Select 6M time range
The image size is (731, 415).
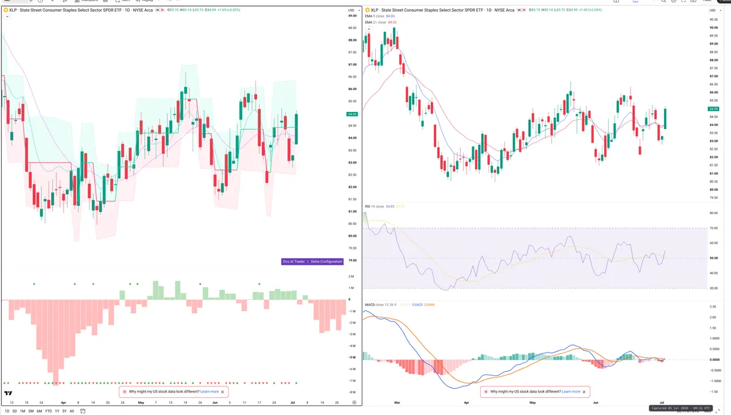click(x=39, y=411)
